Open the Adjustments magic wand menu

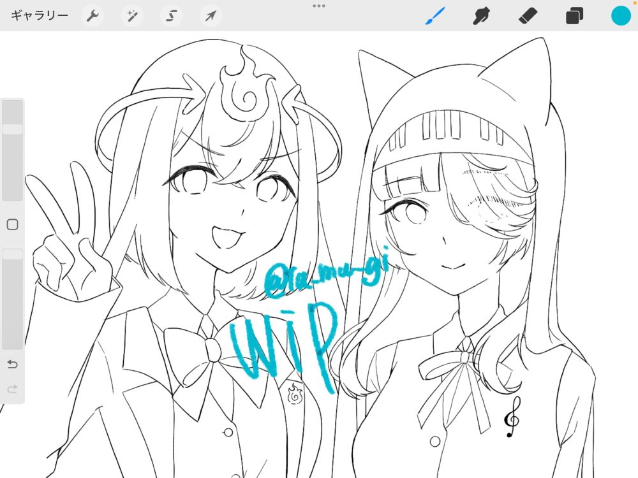(132, 17)
